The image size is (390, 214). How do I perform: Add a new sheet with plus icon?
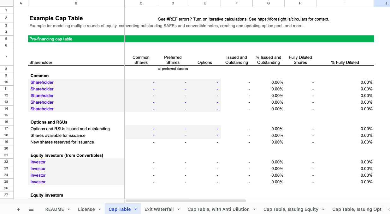(x=19, y=209)
